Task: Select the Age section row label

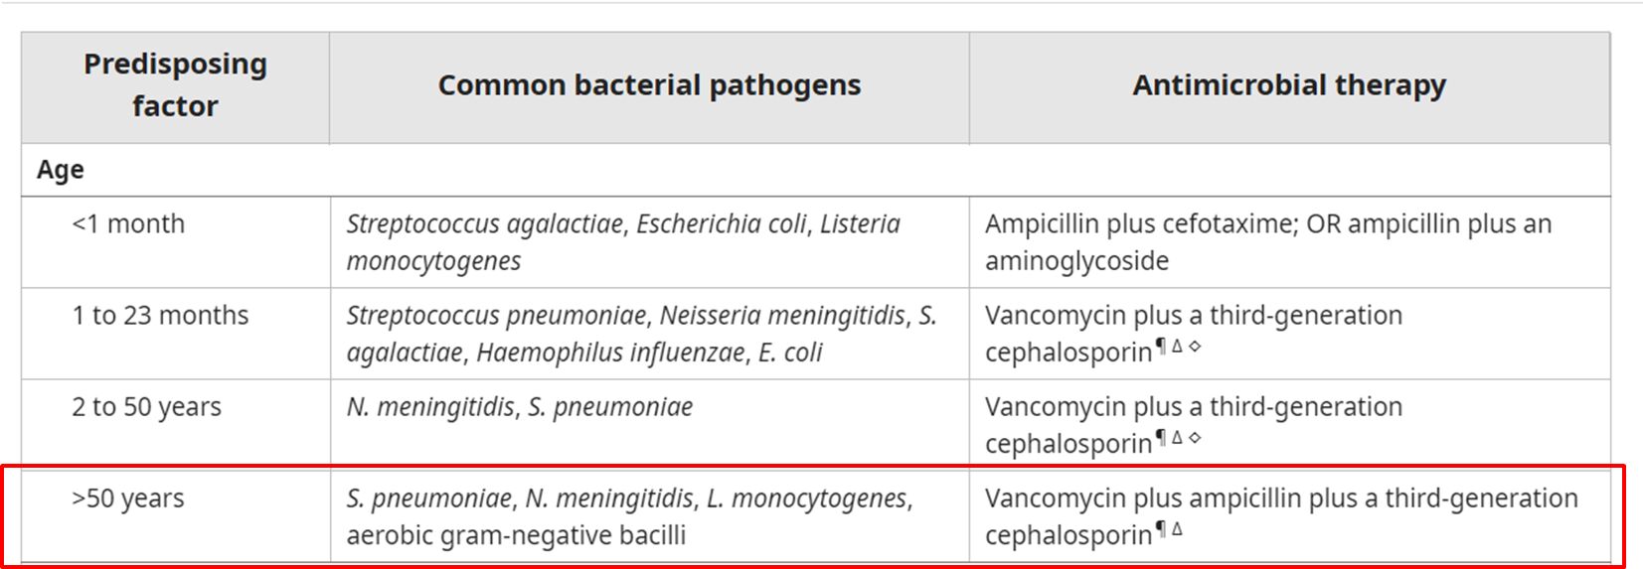Action: 61,170
